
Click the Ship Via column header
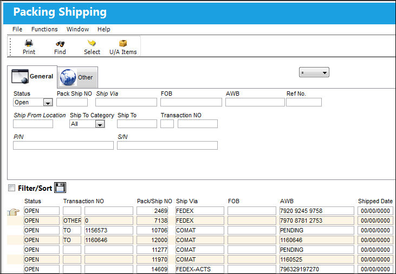(187, 201)
